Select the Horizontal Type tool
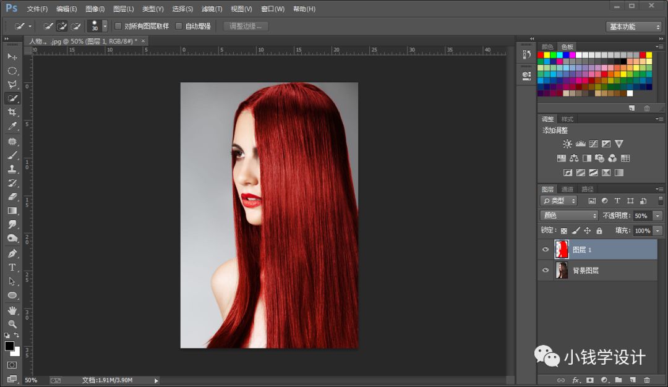The image size is (668, 387). pyautogui.click(x=12, y=267)
